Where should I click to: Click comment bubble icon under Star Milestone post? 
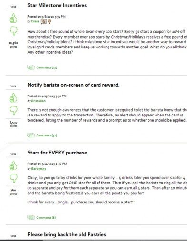coord(31,67)
